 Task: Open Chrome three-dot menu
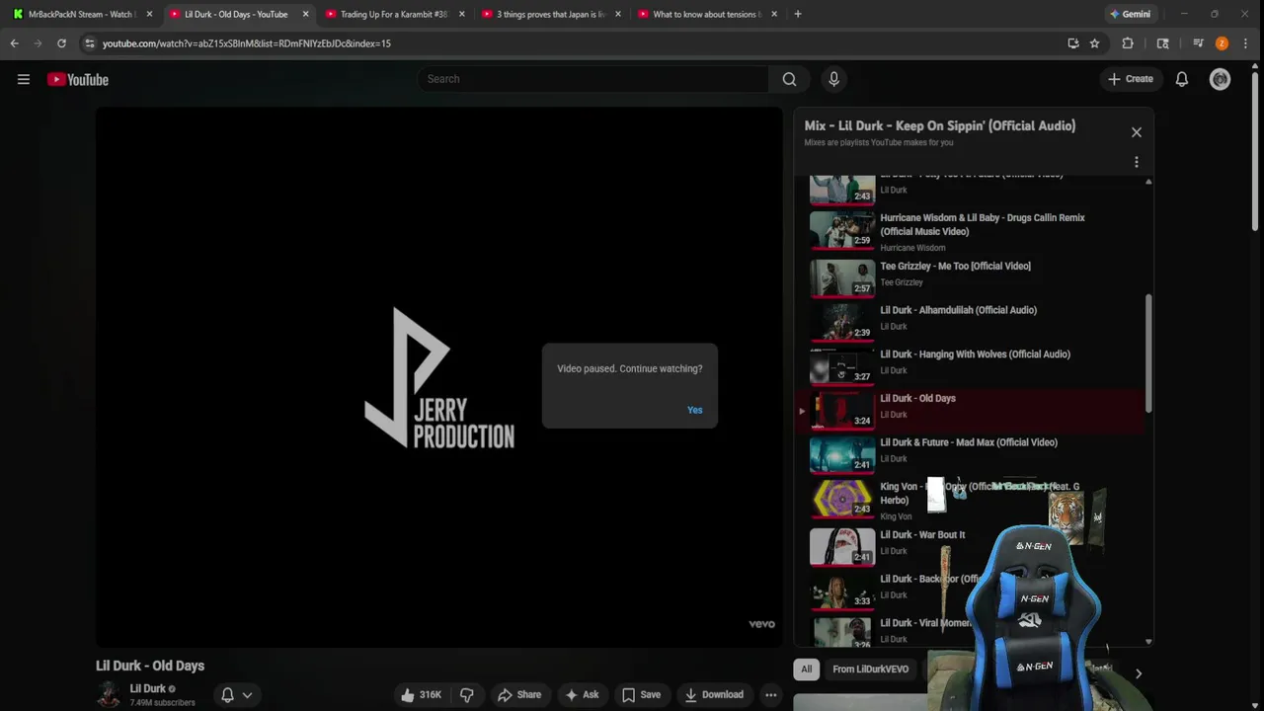1245,43
